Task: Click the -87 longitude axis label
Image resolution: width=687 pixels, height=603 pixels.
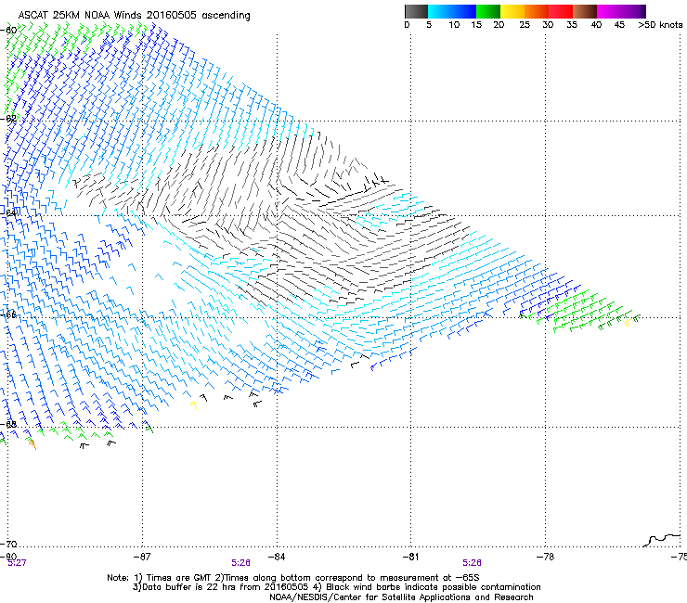Action: pyautogui.click(x=142, y=557)
